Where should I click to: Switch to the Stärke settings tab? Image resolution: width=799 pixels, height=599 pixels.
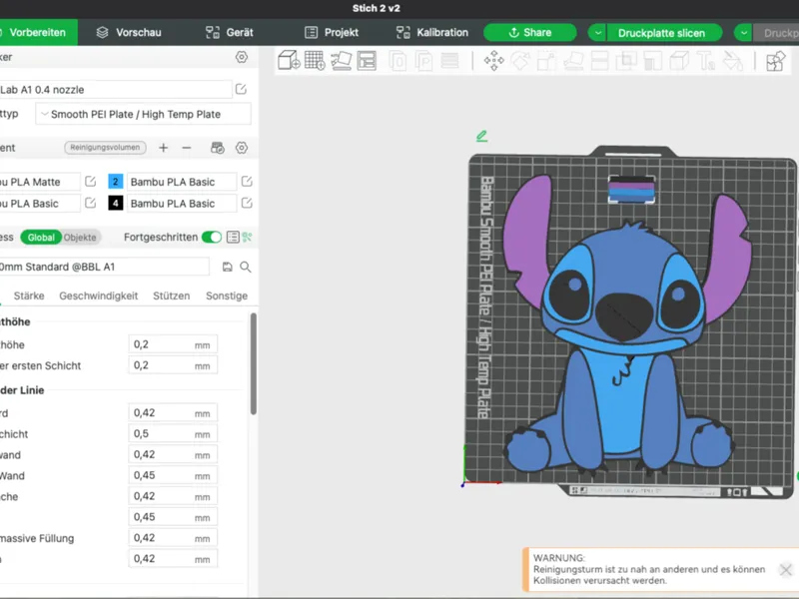coord(29,296)
